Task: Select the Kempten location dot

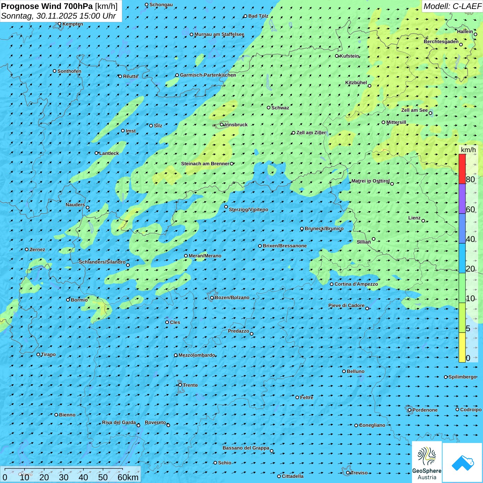Action: [x=59, y=24]
